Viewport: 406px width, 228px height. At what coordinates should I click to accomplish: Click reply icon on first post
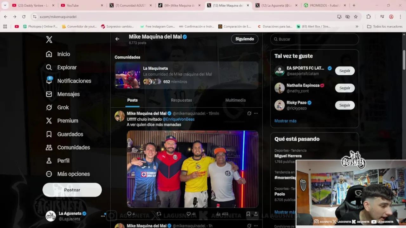[x=129, y=214]
